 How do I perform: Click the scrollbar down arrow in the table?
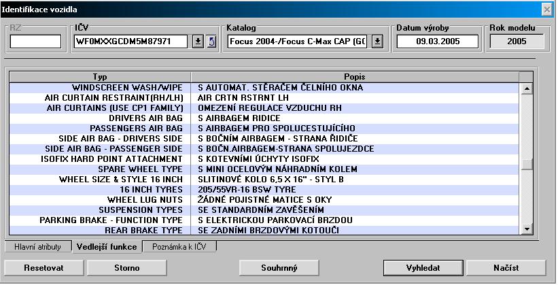tap(526, 230)
